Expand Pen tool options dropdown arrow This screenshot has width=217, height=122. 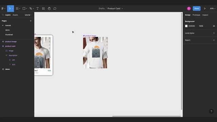(33, 8)
